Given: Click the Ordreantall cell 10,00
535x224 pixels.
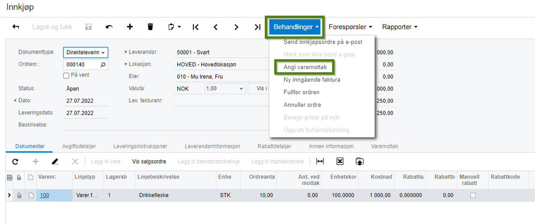Looking at the screenshot, I should [258, 195].
